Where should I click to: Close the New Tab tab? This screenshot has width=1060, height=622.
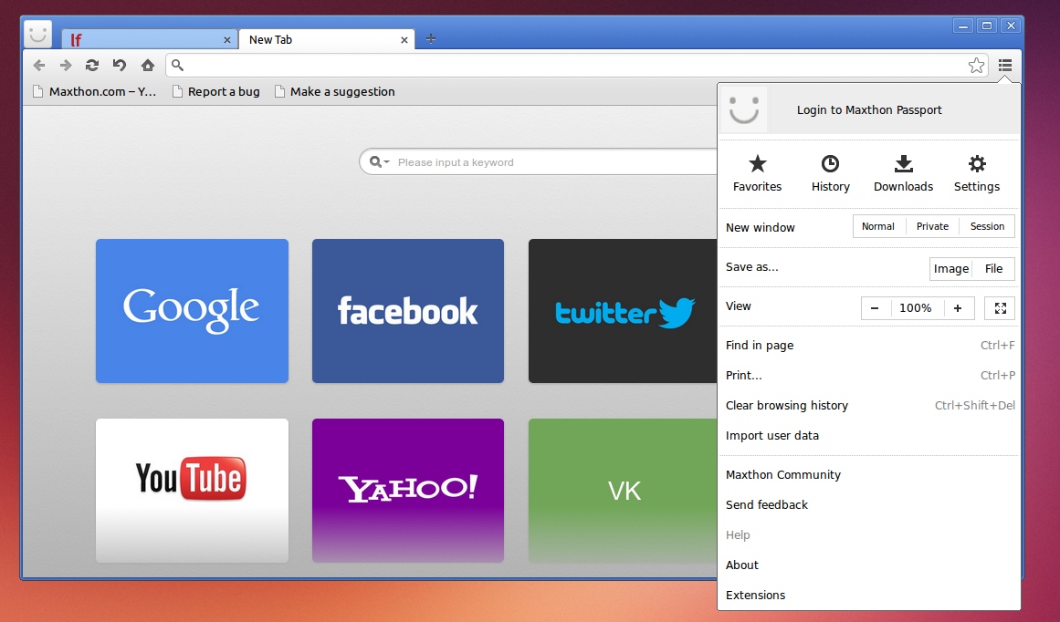coord(404,40)
